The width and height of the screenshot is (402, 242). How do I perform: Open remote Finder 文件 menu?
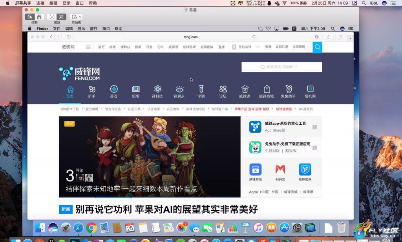click(x=57, y=29)
